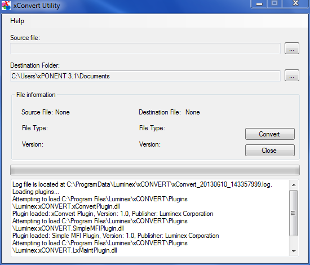Click the 'Source File: None' label
The width and height of the screenshot is (310, 265).
pyautogui.click(x=46, y=112)
